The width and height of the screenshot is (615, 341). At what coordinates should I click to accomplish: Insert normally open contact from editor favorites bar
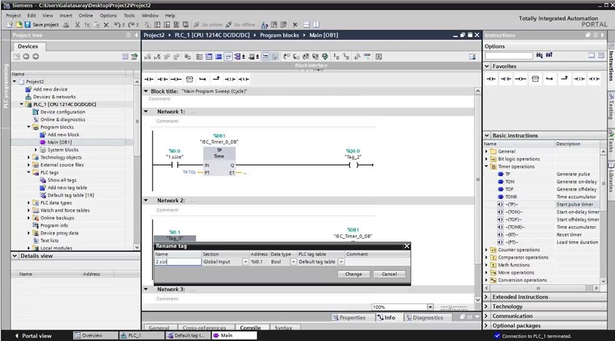click(x=149, y=79)
